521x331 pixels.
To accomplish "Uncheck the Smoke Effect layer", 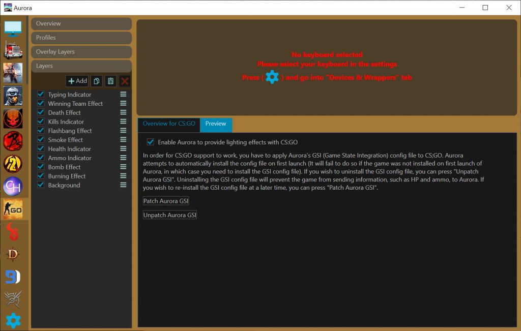I will pyautogui.click(x=41, y=139).
